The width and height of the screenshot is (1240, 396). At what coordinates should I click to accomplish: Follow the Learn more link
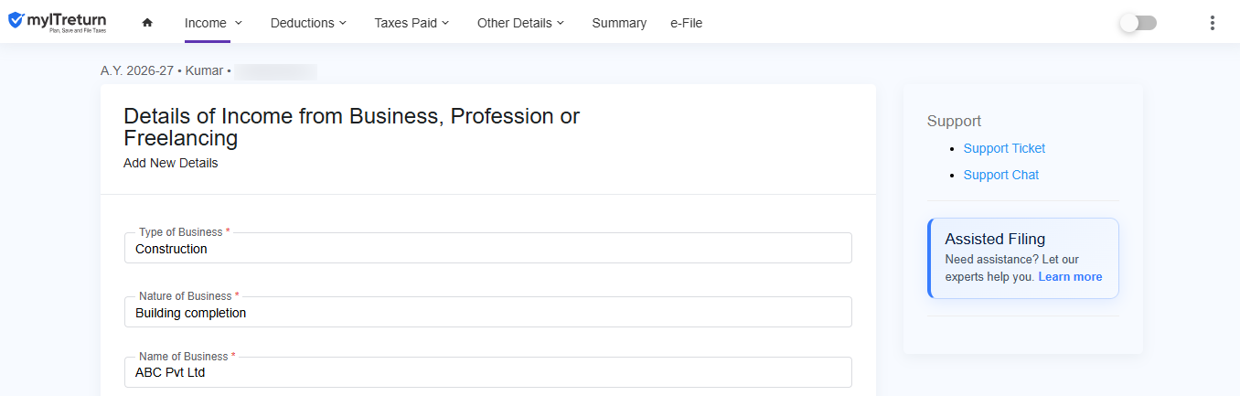[x=1070, y=277]
